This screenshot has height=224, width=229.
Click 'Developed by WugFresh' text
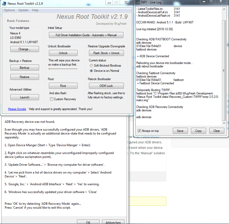(111, 24)
